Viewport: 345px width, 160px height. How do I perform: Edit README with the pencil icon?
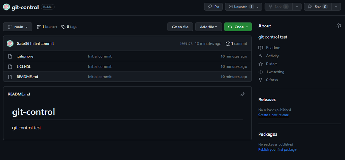[x=243, y=94]
